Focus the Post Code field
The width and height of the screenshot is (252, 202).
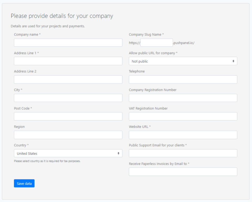(x=68, y=116)
